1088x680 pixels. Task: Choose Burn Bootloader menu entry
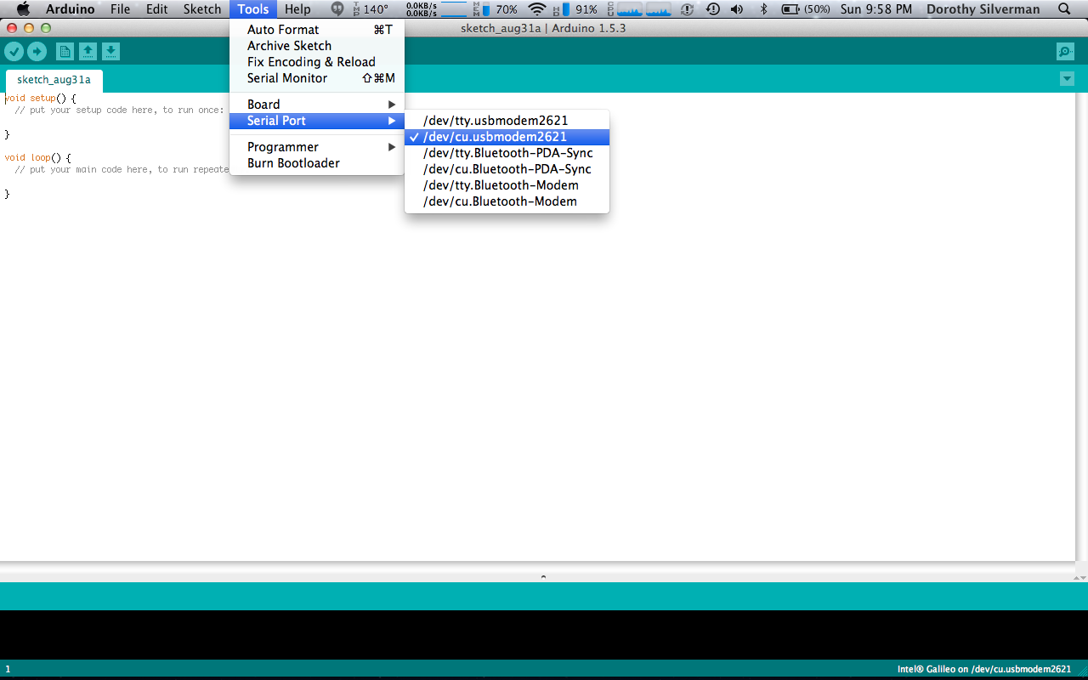pos(316,163)
